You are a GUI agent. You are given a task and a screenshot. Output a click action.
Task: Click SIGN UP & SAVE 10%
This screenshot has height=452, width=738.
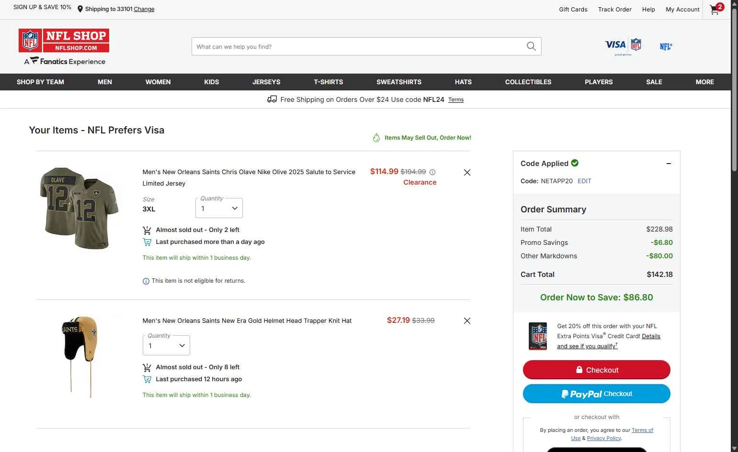point(42,7)
